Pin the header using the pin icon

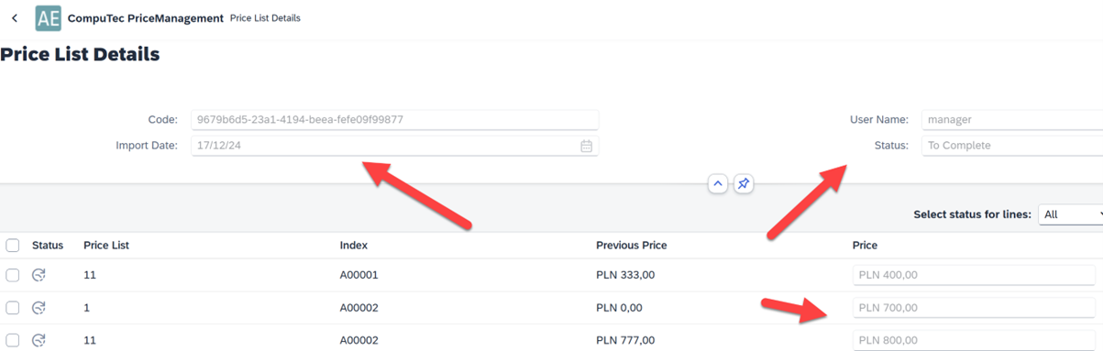point(744,184)
